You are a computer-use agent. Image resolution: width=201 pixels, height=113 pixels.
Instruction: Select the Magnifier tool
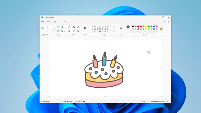point(78,31)
